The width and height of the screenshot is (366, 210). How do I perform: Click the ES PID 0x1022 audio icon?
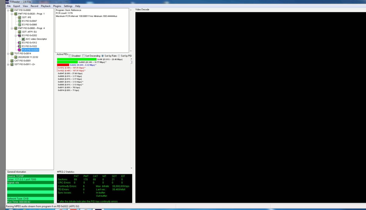20,46
